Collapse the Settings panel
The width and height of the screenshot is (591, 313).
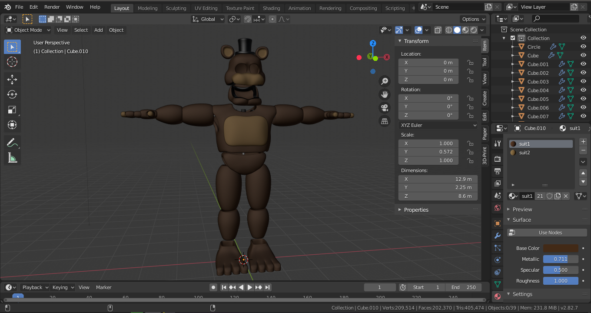pyautogui.click(x=522, y=294)
